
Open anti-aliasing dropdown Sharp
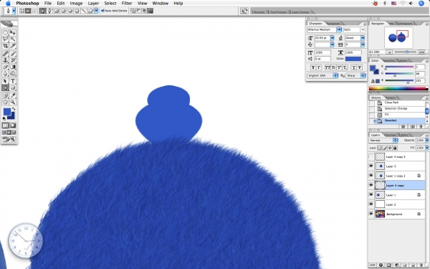click(355, 75)
